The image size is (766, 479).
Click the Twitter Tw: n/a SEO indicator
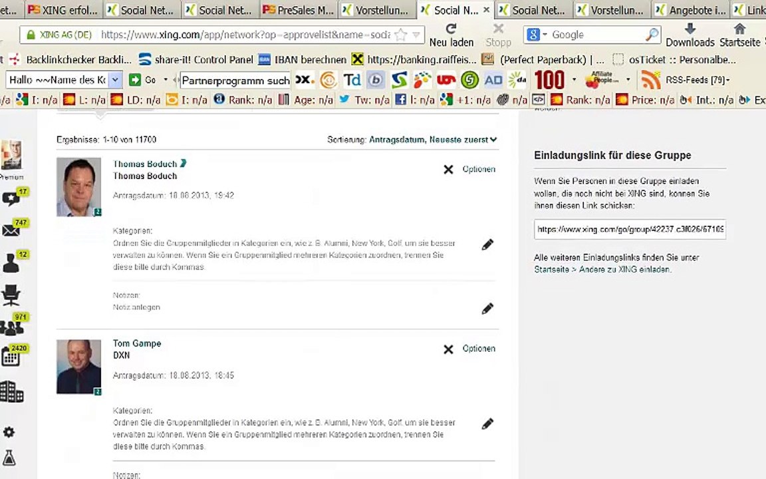coord(364,100)
